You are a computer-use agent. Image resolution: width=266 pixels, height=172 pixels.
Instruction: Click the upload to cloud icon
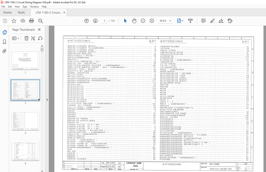(23, 21)
